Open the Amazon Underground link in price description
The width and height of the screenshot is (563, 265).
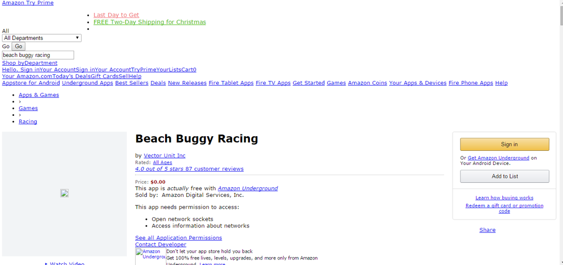pos(248,188)
